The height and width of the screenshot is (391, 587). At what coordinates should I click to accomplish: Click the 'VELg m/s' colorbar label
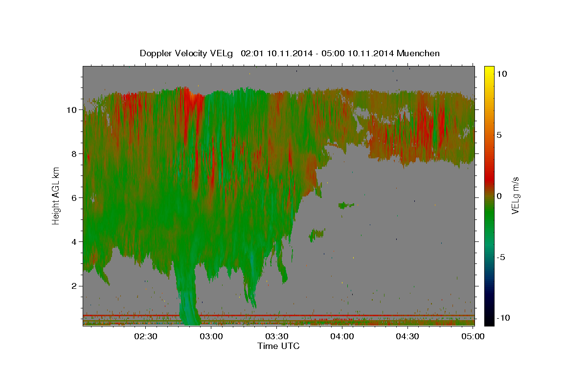pos(515,195)
